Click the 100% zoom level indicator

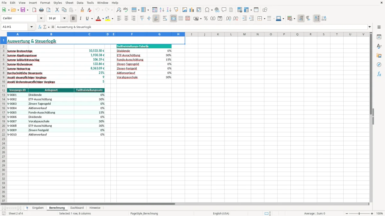pos(380,213)
